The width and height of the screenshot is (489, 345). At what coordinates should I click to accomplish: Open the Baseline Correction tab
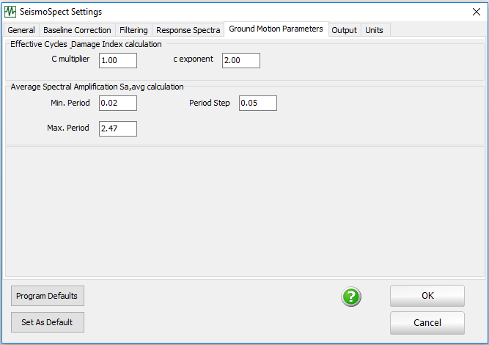tap(77, 30)
